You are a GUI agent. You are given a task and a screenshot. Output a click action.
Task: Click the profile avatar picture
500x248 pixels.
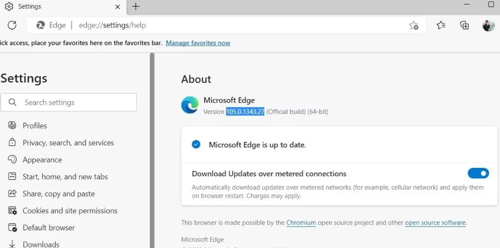(488, 25)
